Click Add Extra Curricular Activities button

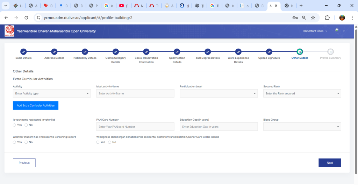click(x=36, y=105)
